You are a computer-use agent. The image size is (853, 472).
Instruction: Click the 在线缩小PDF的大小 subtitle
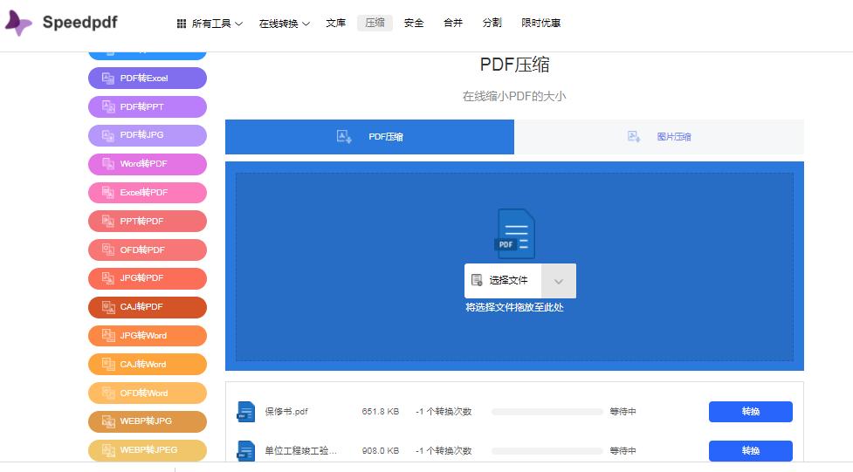point(514,96)
